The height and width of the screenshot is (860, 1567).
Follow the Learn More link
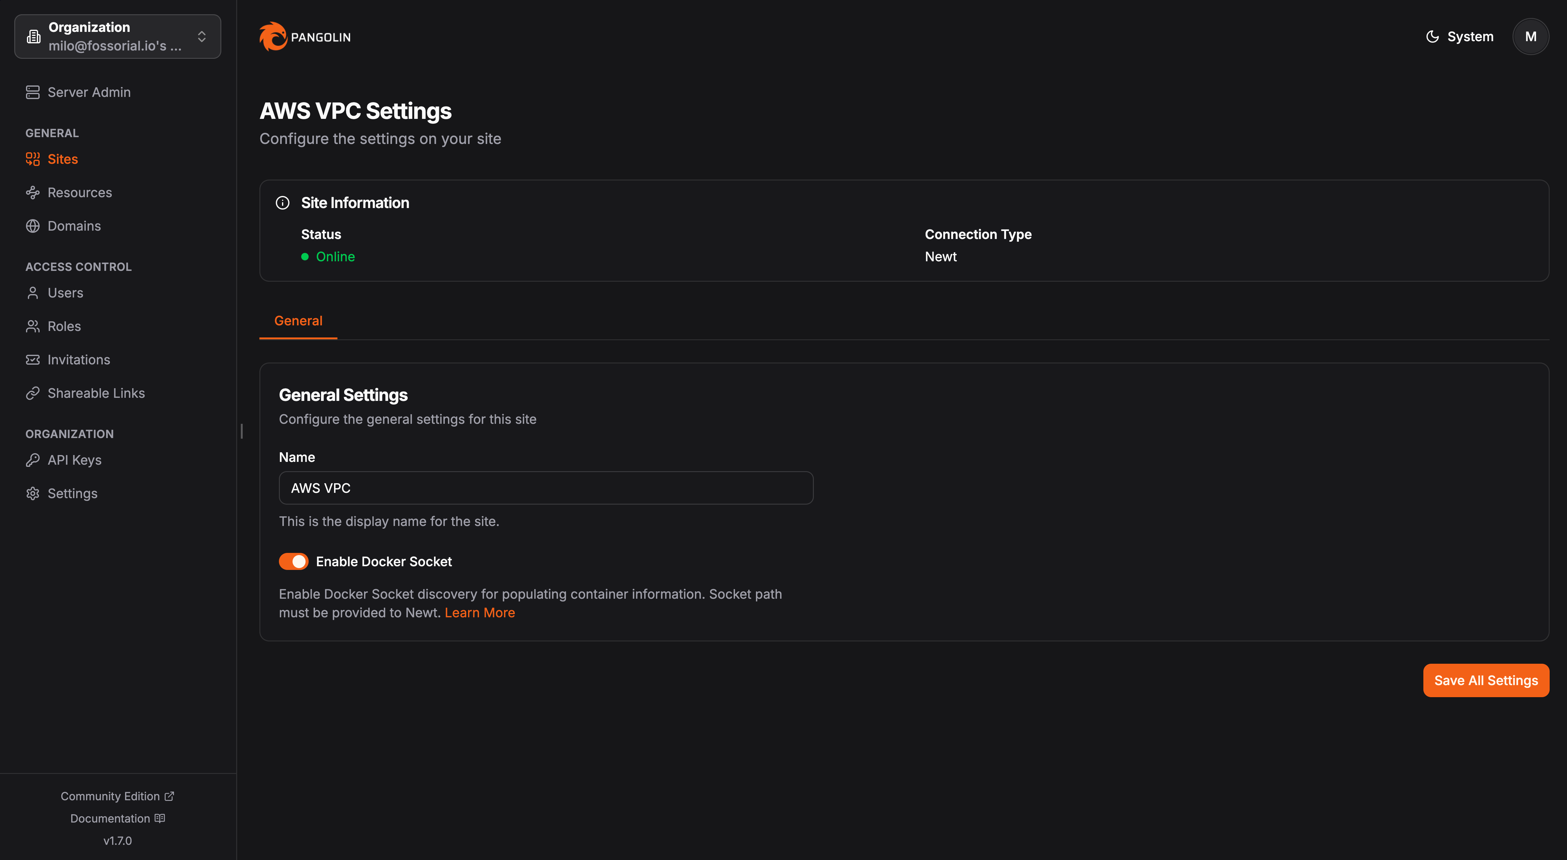coord(479,613)
